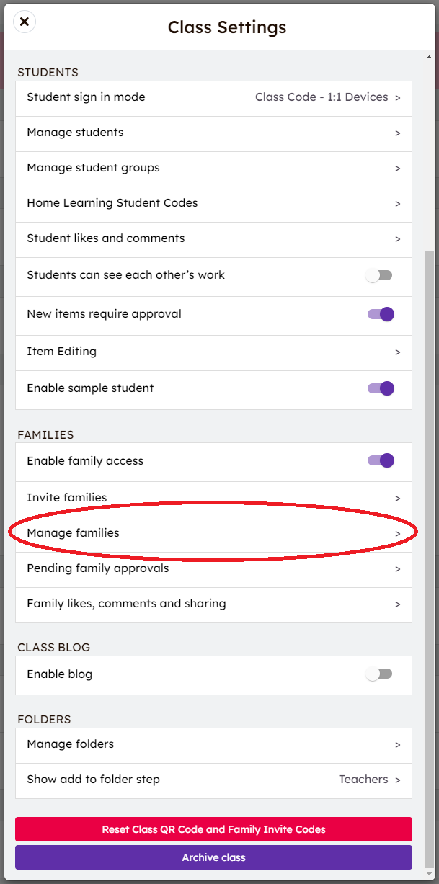The height and width of the screenshot is (884, 439).
Task: Click chevron next to Manage folders
Action: click(x=397, y=745)
